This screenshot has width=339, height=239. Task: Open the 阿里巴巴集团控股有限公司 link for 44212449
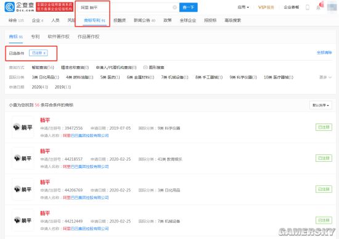click(x=86, y=229)
